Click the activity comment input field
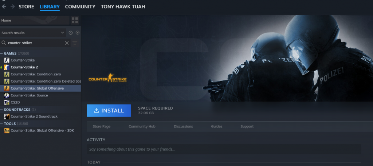 pos(224,149)
